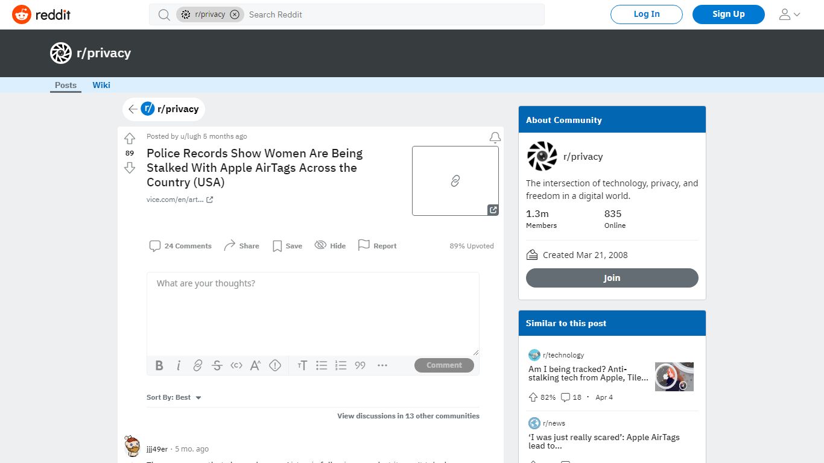Hide this post
The height and width of the screenshot is (463, 824).
point(331,246)
